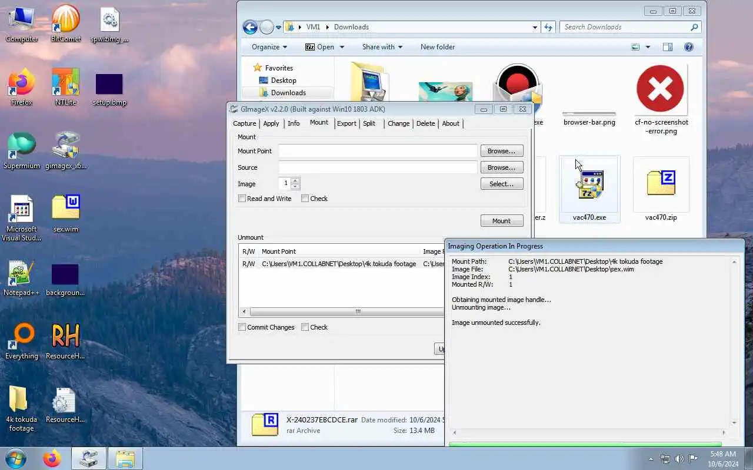This screenshot has width=753, height=470.
Task: Click the Explorer back navigation arrow
Action: (250, 27)
